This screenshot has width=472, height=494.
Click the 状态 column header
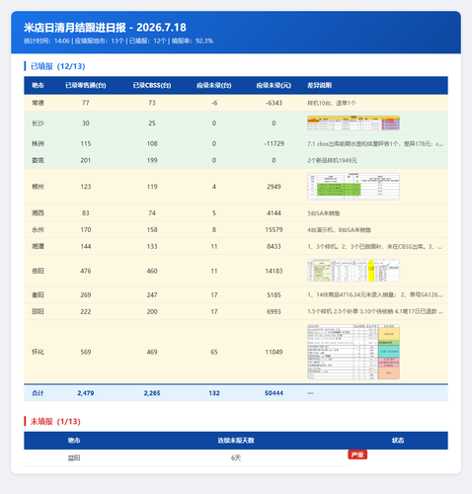point(398,441)
